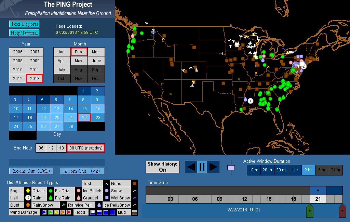Click the orange diamond Dust icon

point(28,205)
